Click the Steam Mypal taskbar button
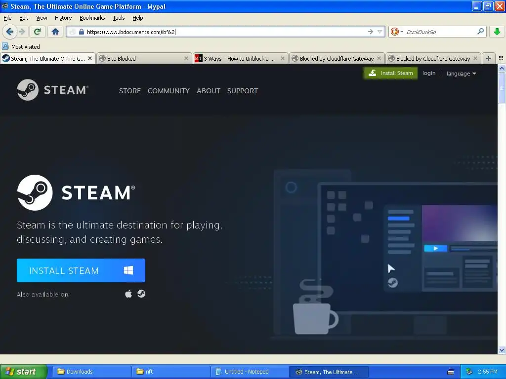Screen dimensions: 506x379 (x=329, y=372)
